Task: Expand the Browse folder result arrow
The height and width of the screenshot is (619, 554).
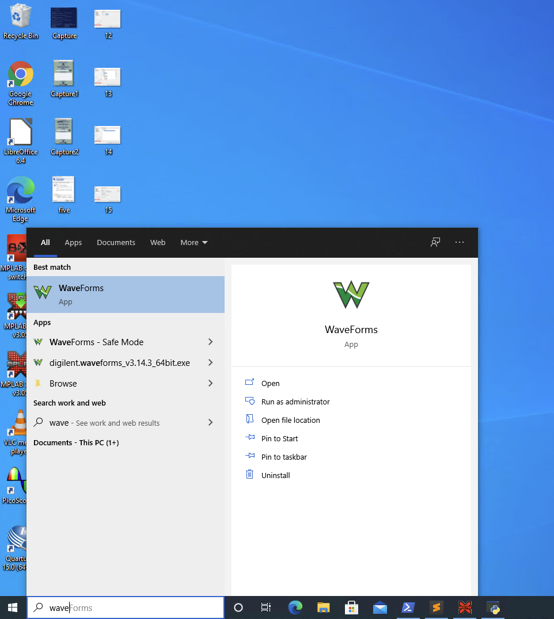Action: point(210,383)
